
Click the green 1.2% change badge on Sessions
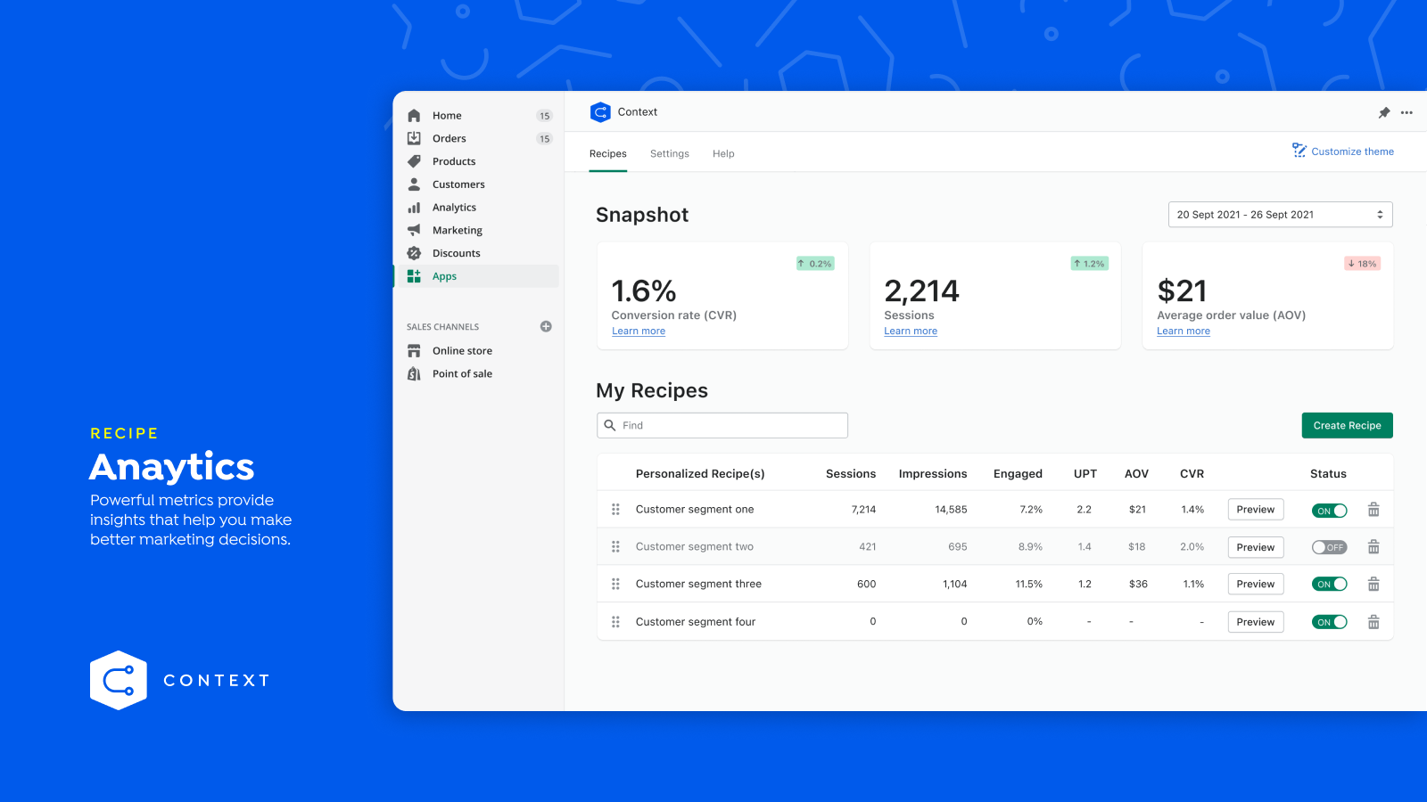click(1089, 263)
